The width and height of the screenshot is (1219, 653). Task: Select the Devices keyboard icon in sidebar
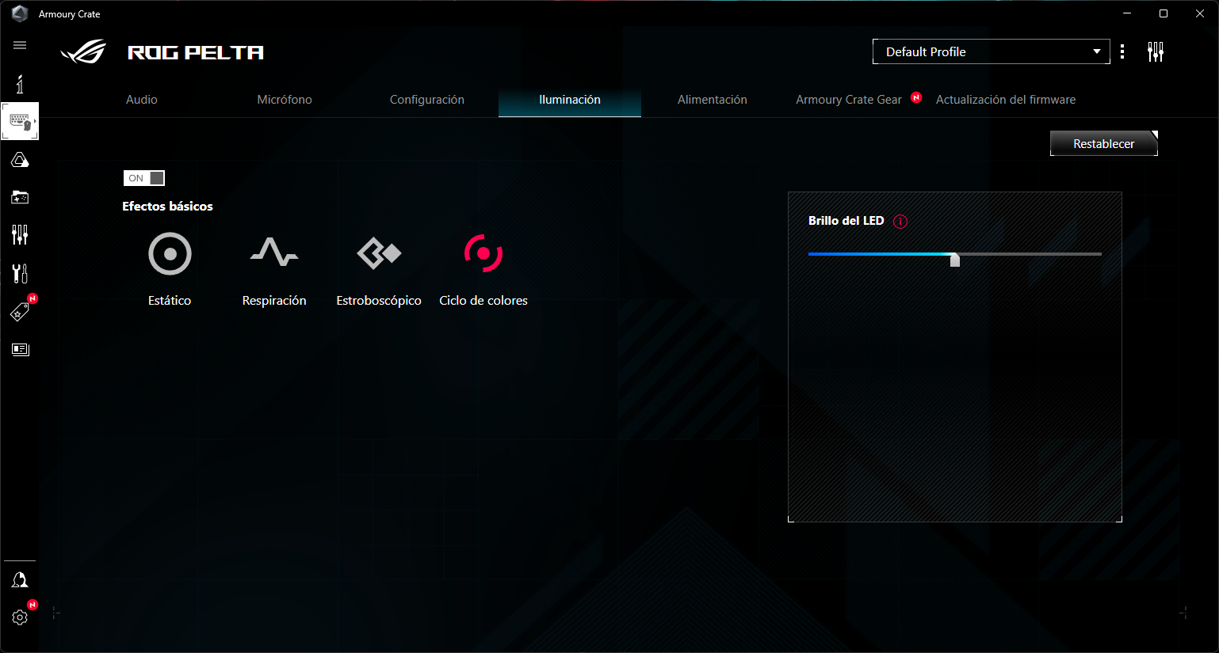[x=20, y=121]
